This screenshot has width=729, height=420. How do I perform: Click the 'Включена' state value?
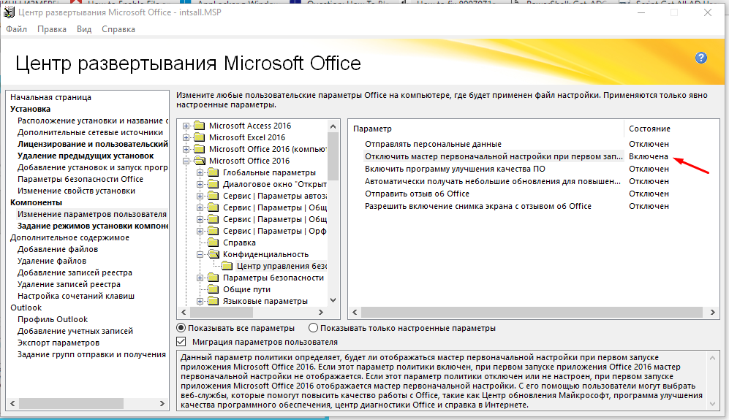pyautogui.click(x=649, y=156)
